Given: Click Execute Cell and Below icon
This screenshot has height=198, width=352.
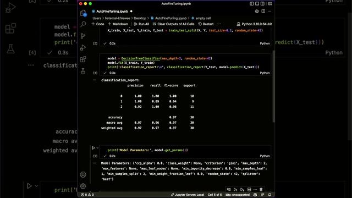Looking at the screenshot, I should (242, 189).
